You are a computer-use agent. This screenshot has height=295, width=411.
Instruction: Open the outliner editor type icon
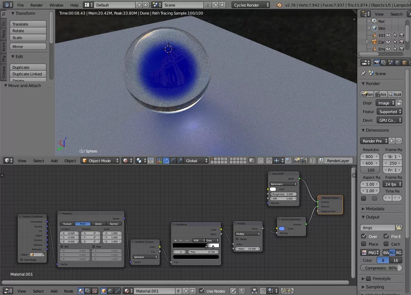tap(365, 14)
